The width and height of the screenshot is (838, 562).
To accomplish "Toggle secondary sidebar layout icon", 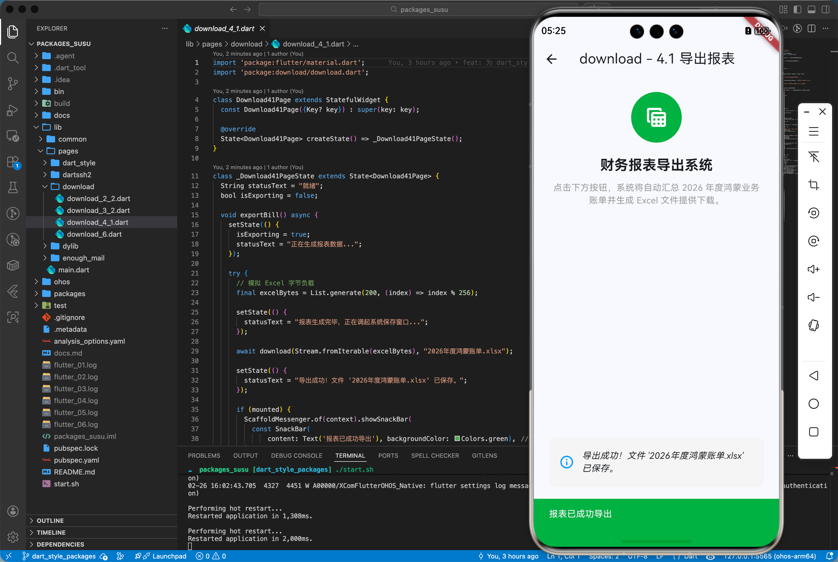I will click(826, 10).
